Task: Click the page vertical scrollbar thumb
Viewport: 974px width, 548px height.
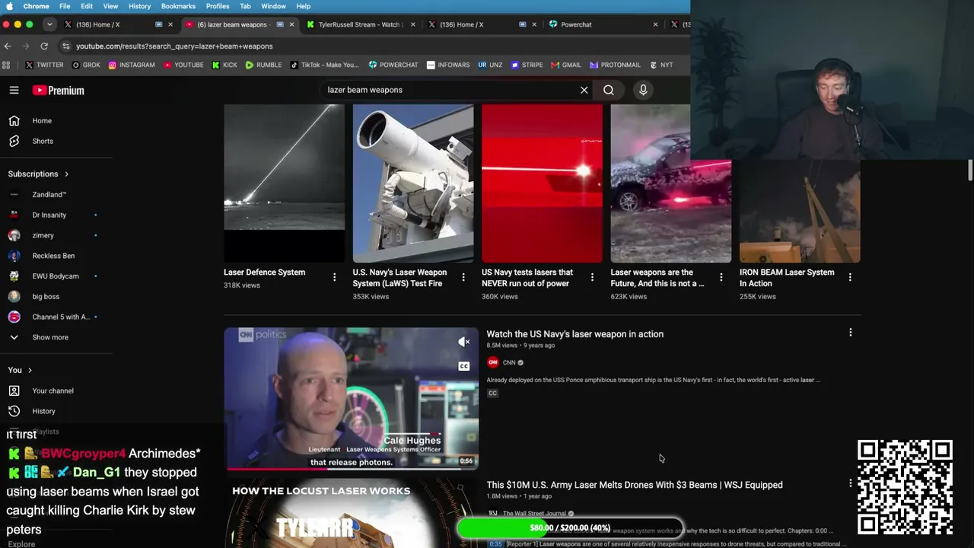Action: point(970,170)
